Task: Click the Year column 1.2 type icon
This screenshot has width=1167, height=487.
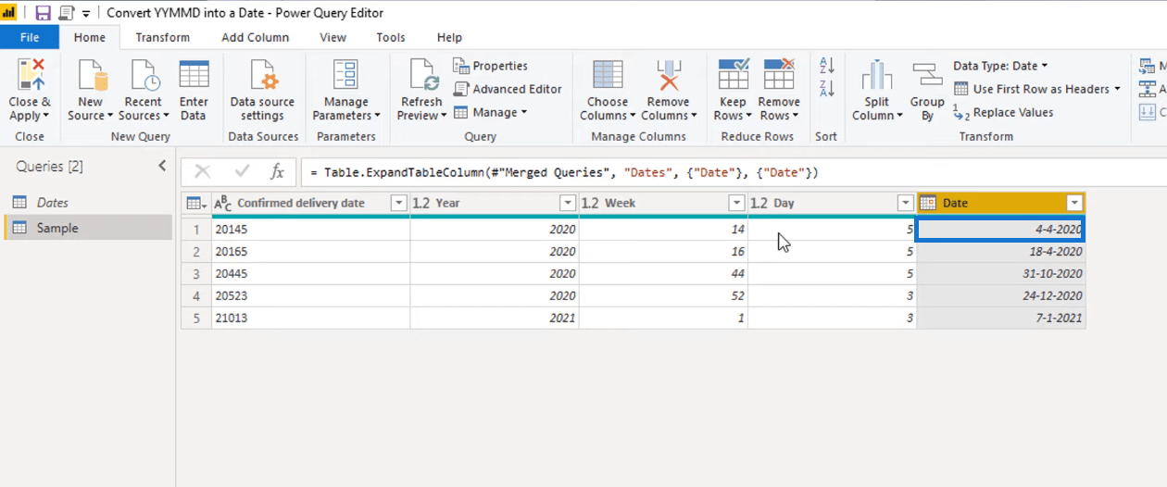Action: [421, 203]
